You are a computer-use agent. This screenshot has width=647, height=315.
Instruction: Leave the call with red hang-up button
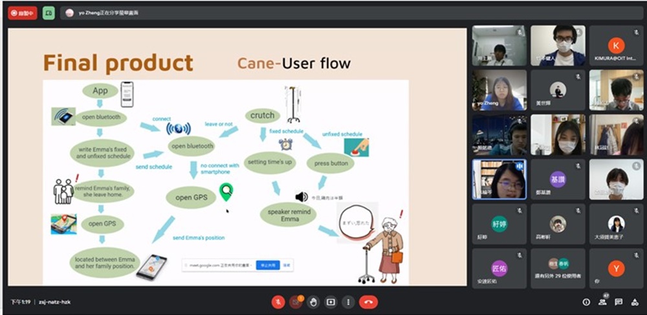[369, 301]
